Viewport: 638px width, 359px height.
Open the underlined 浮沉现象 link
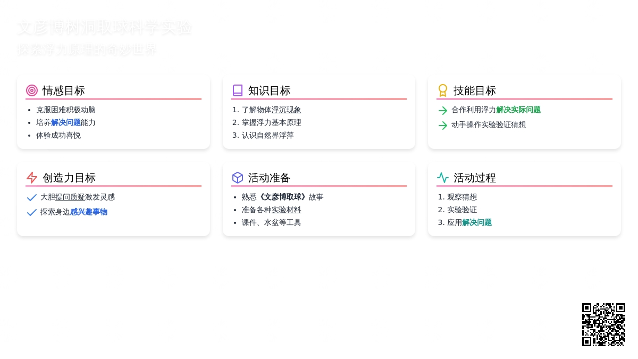287,110
